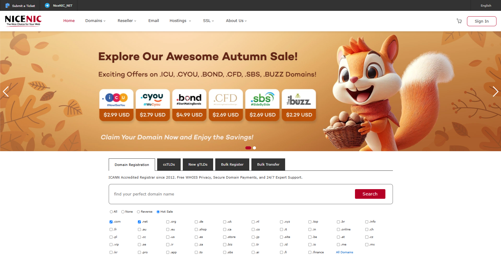The width and height of the screenshot is (501, 259).
Task: Open the shopping cart icon
Action: coord(459,21)
